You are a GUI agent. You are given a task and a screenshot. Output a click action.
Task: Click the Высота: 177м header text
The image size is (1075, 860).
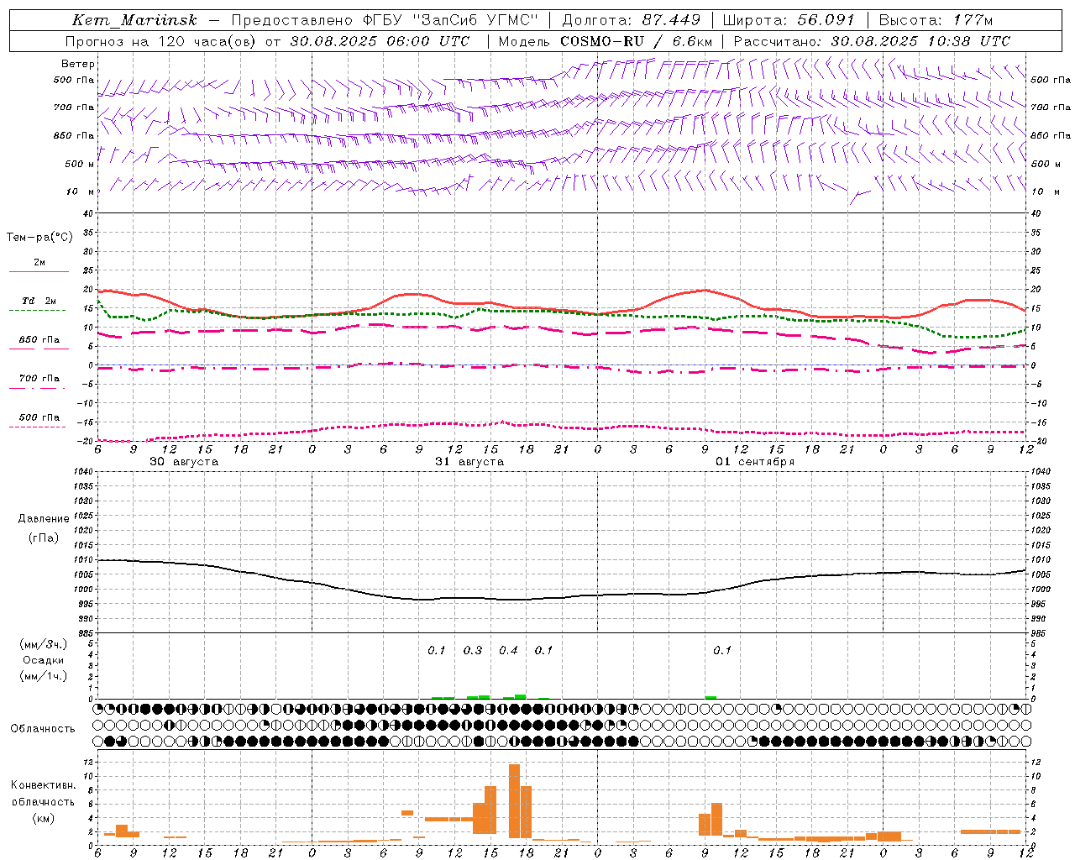tap(936, 20)
